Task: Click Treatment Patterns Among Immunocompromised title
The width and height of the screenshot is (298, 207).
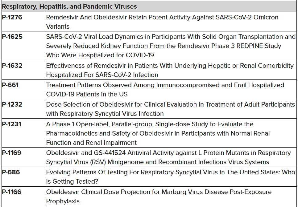Action: point(165,89)
